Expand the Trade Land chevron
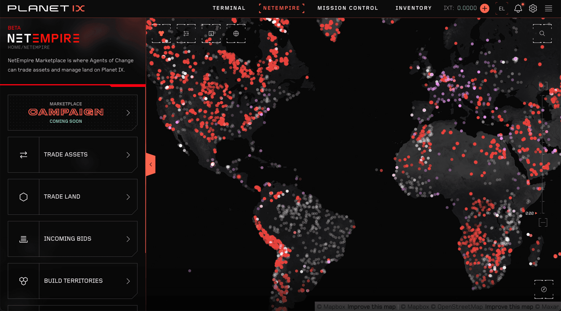The width and height of the screenshot is (561, 311). pyautogui.click(x=128, y=197)
